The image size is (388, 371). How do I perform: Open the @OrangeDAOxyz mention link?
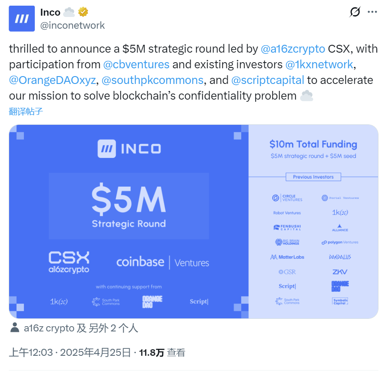[x=52, y=80]
